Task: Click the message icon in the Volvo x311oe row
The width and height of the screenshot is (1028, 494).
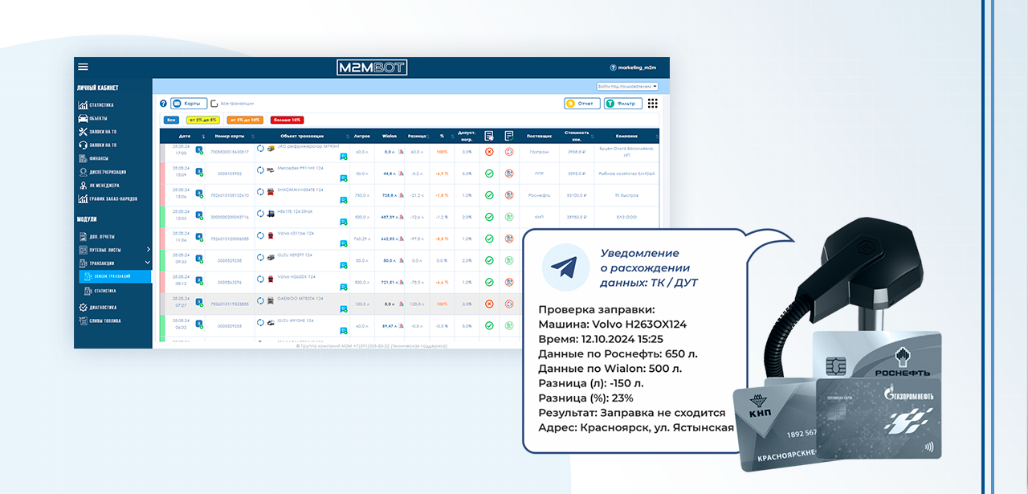Action: 344,244
